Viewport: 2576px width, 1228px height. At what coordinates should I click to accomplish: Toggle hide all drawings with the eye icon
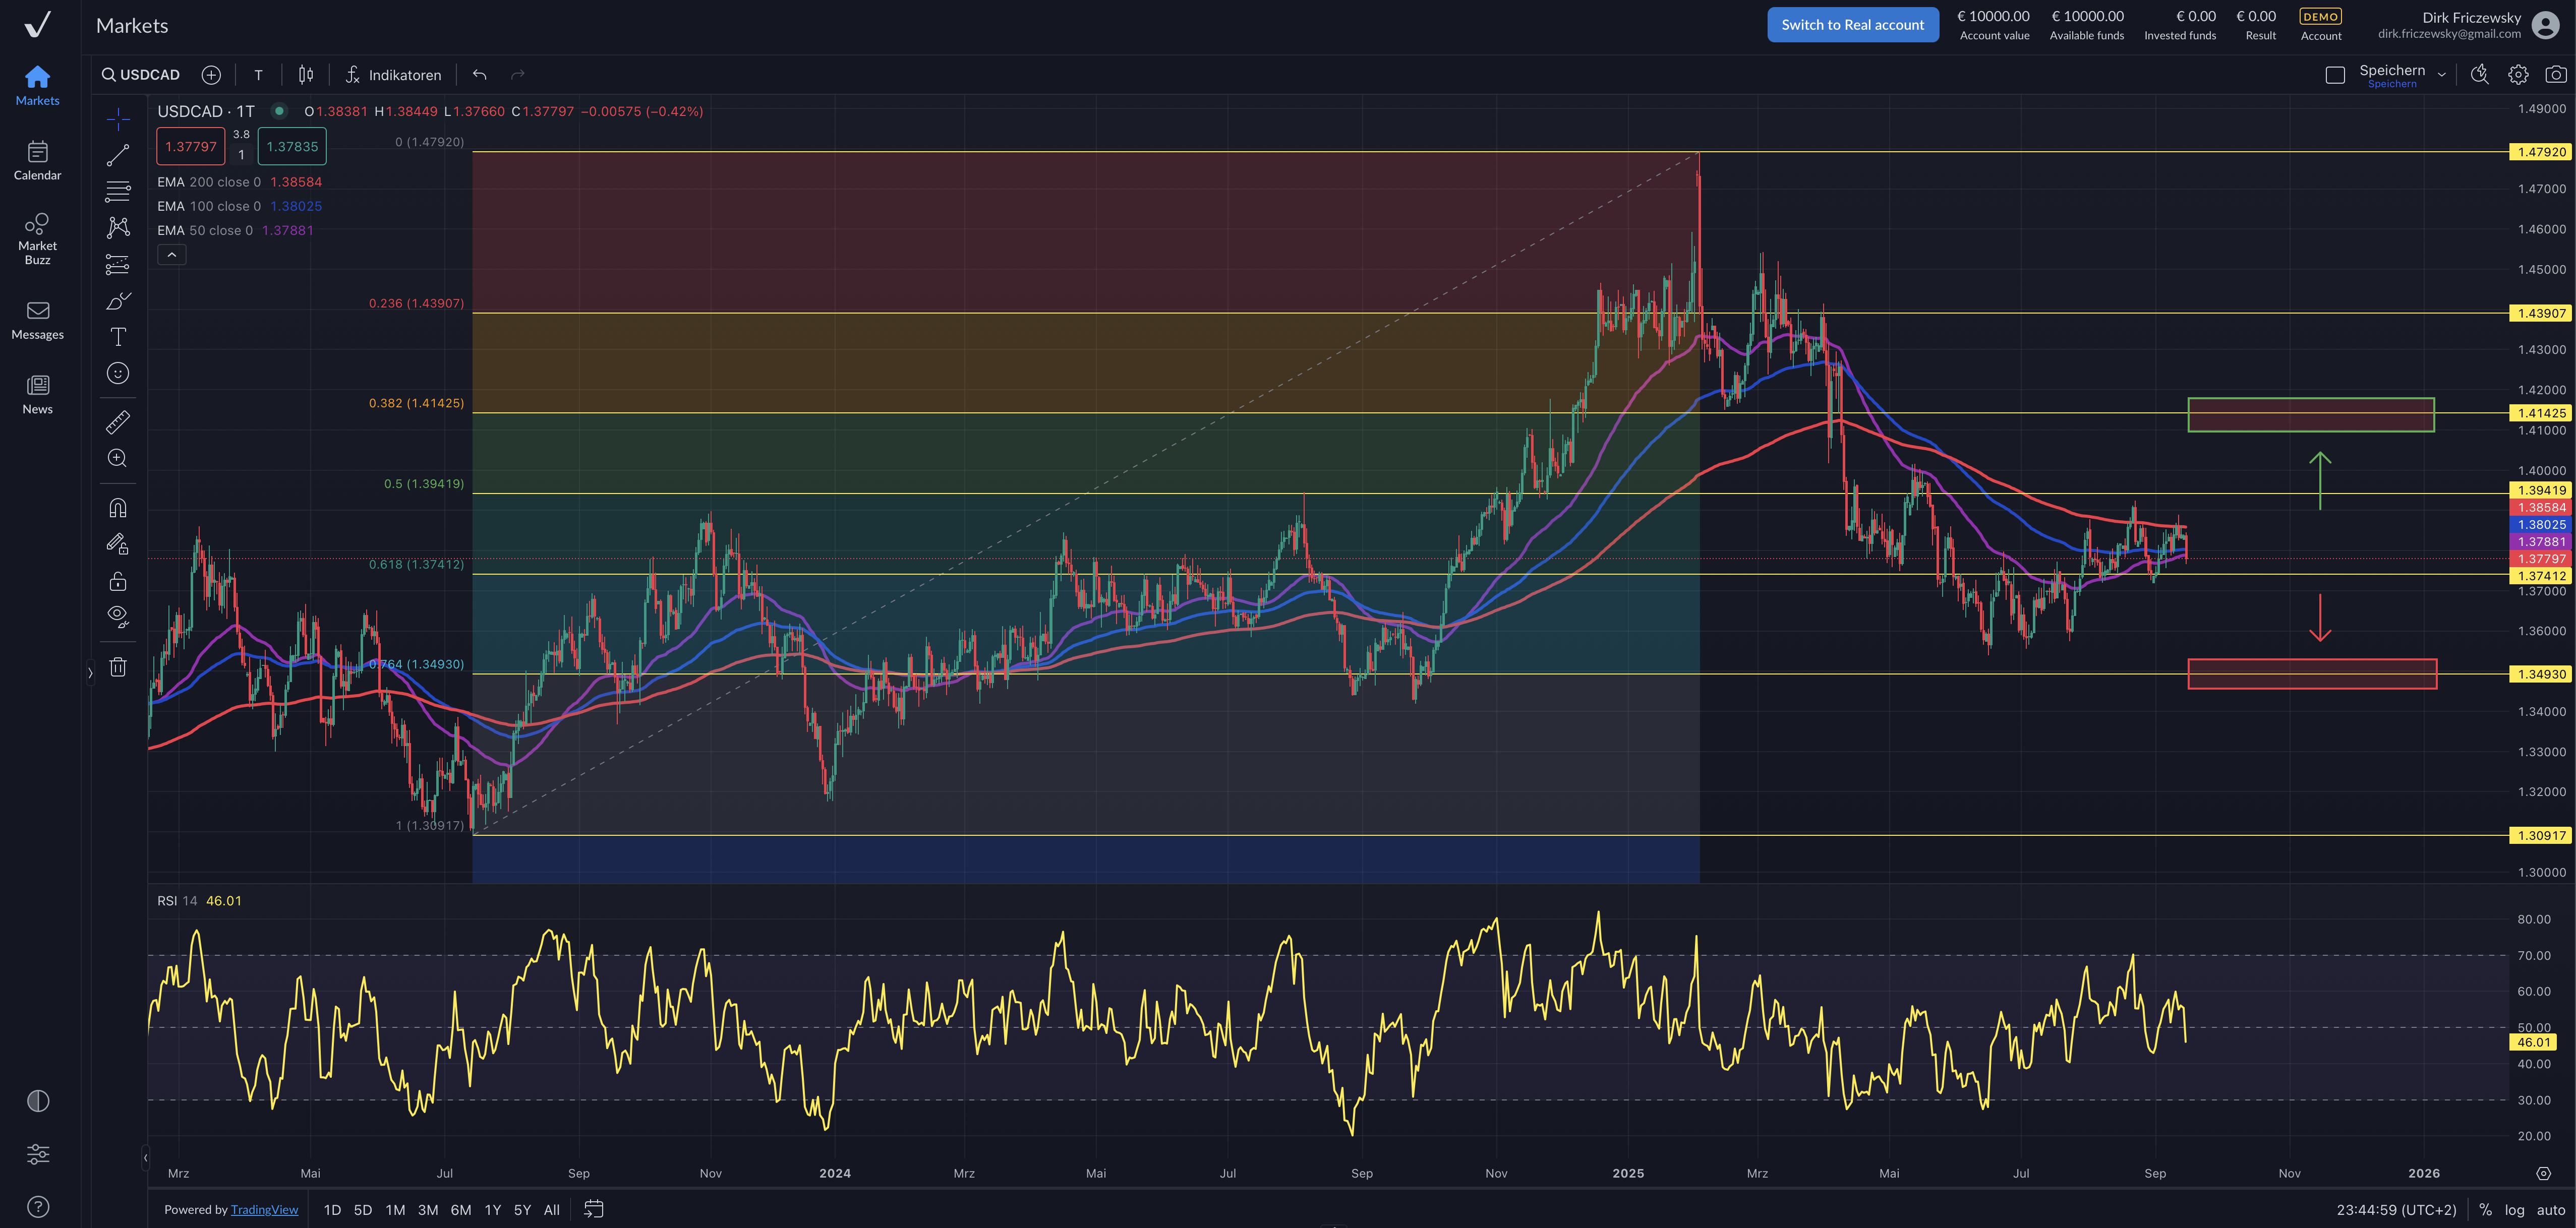[117, 615]
